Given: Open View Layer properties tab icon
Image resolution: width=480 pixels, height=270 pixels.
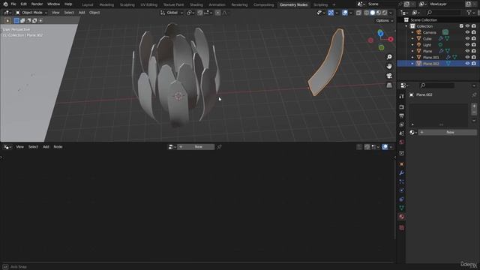Looking at the screenshot, I should (x=402, y=124).
